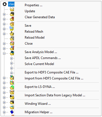Viewport: 102px width, 117px height.
Task: Expand the node beside the contour cursor folder
Action: coord(4,78)
